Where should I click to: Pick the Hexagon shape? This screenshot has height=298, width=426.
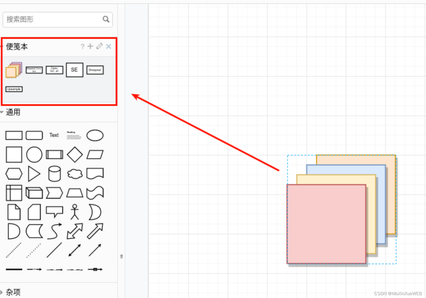14,174
